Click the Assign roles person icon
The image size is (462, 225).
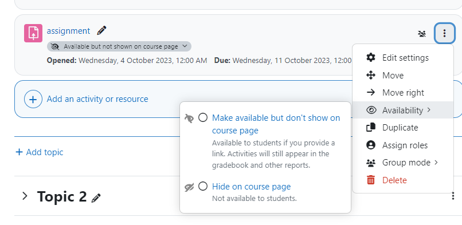[x=371, y=145]
